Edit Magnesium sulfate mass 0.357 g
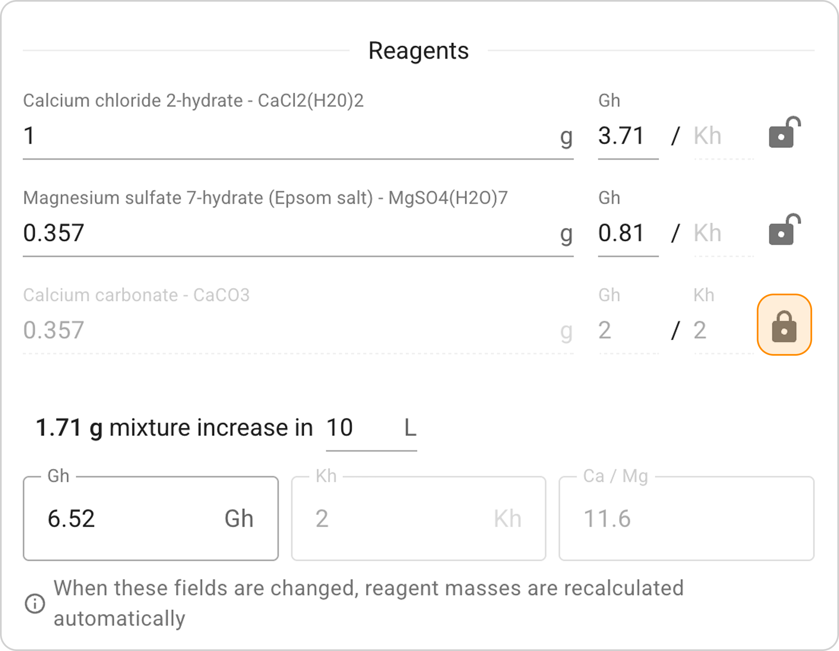Viewport: 839px width, 651px height. click(x=289, y=233)
